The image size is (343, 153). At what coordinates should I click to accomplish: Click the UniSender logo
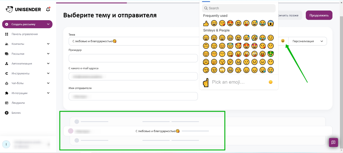23,9
